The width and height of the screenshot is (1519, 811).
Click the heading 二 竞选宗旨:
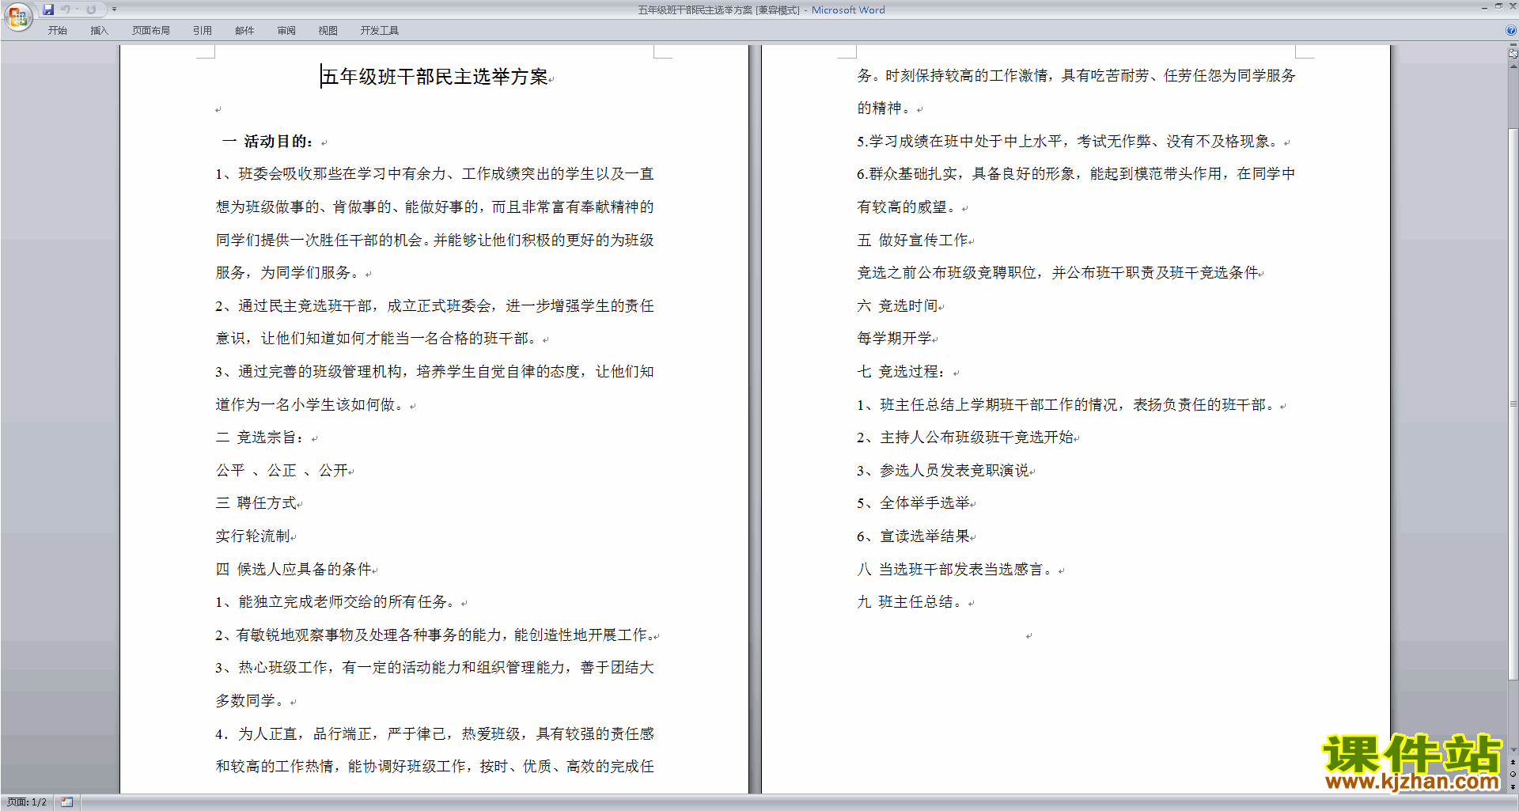click(x=259, y=438)
